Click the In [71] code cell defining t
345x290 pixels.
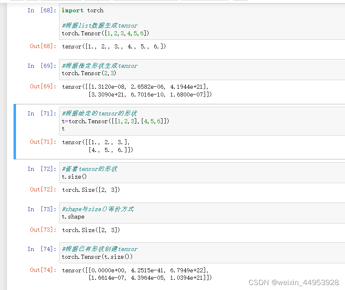point(202,121)
